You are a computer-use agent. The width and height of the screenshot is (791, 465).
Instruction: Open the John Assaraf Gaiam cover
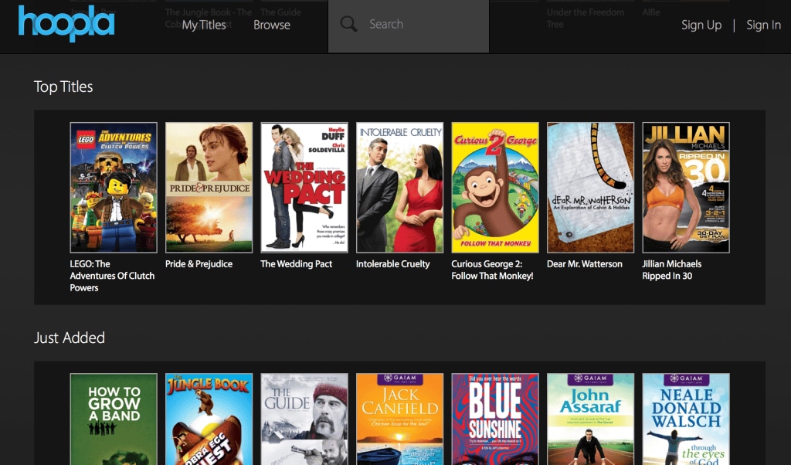[590, 419]
